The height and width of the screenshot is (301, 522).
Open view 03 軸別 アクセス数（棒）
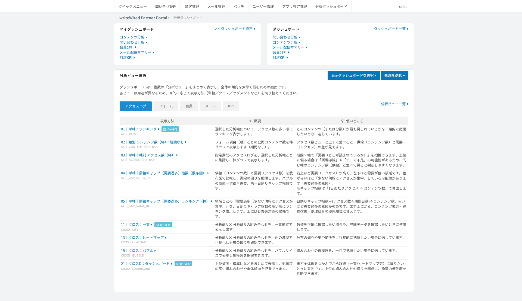150,155
